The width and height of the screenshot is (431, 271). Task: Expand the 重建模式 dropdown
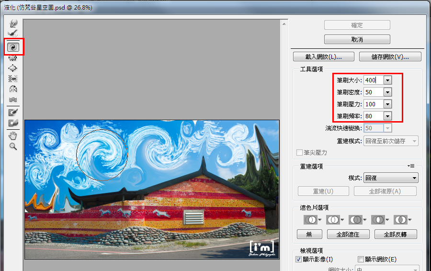[391, 141]
